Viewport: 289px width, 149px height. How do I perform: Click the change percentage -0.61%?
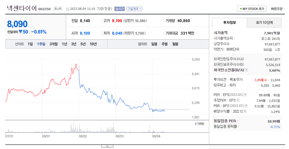[39, 32]
